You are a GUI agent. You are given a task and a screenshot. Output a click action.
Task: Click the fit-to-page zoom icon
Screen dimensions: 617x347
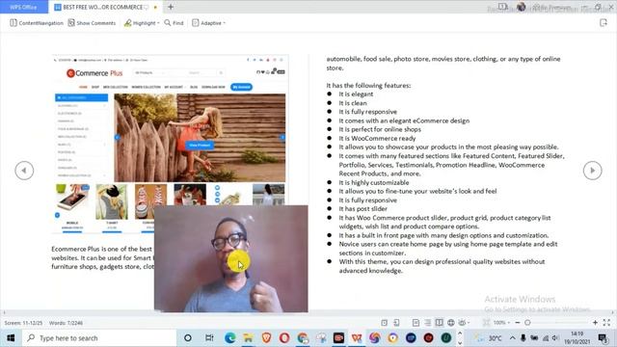coord(486,323)
